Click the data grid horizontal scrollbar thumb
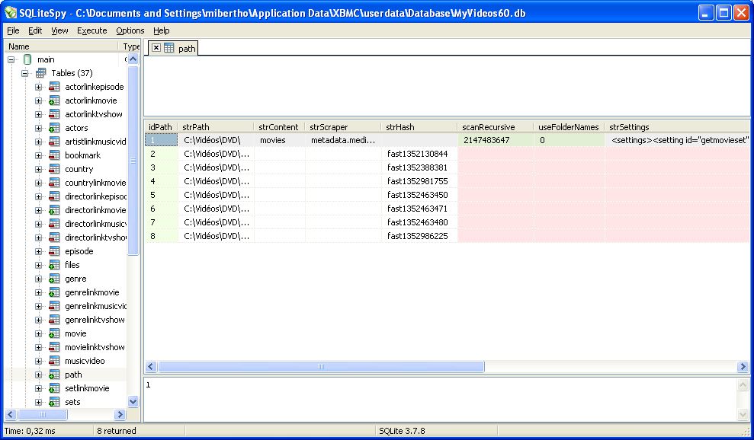This screenshot has width=754, height=440. pos(321,366)
